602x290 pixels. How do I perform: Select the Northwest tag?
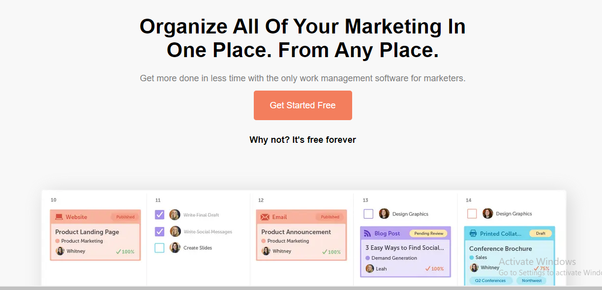coord(532,281)
